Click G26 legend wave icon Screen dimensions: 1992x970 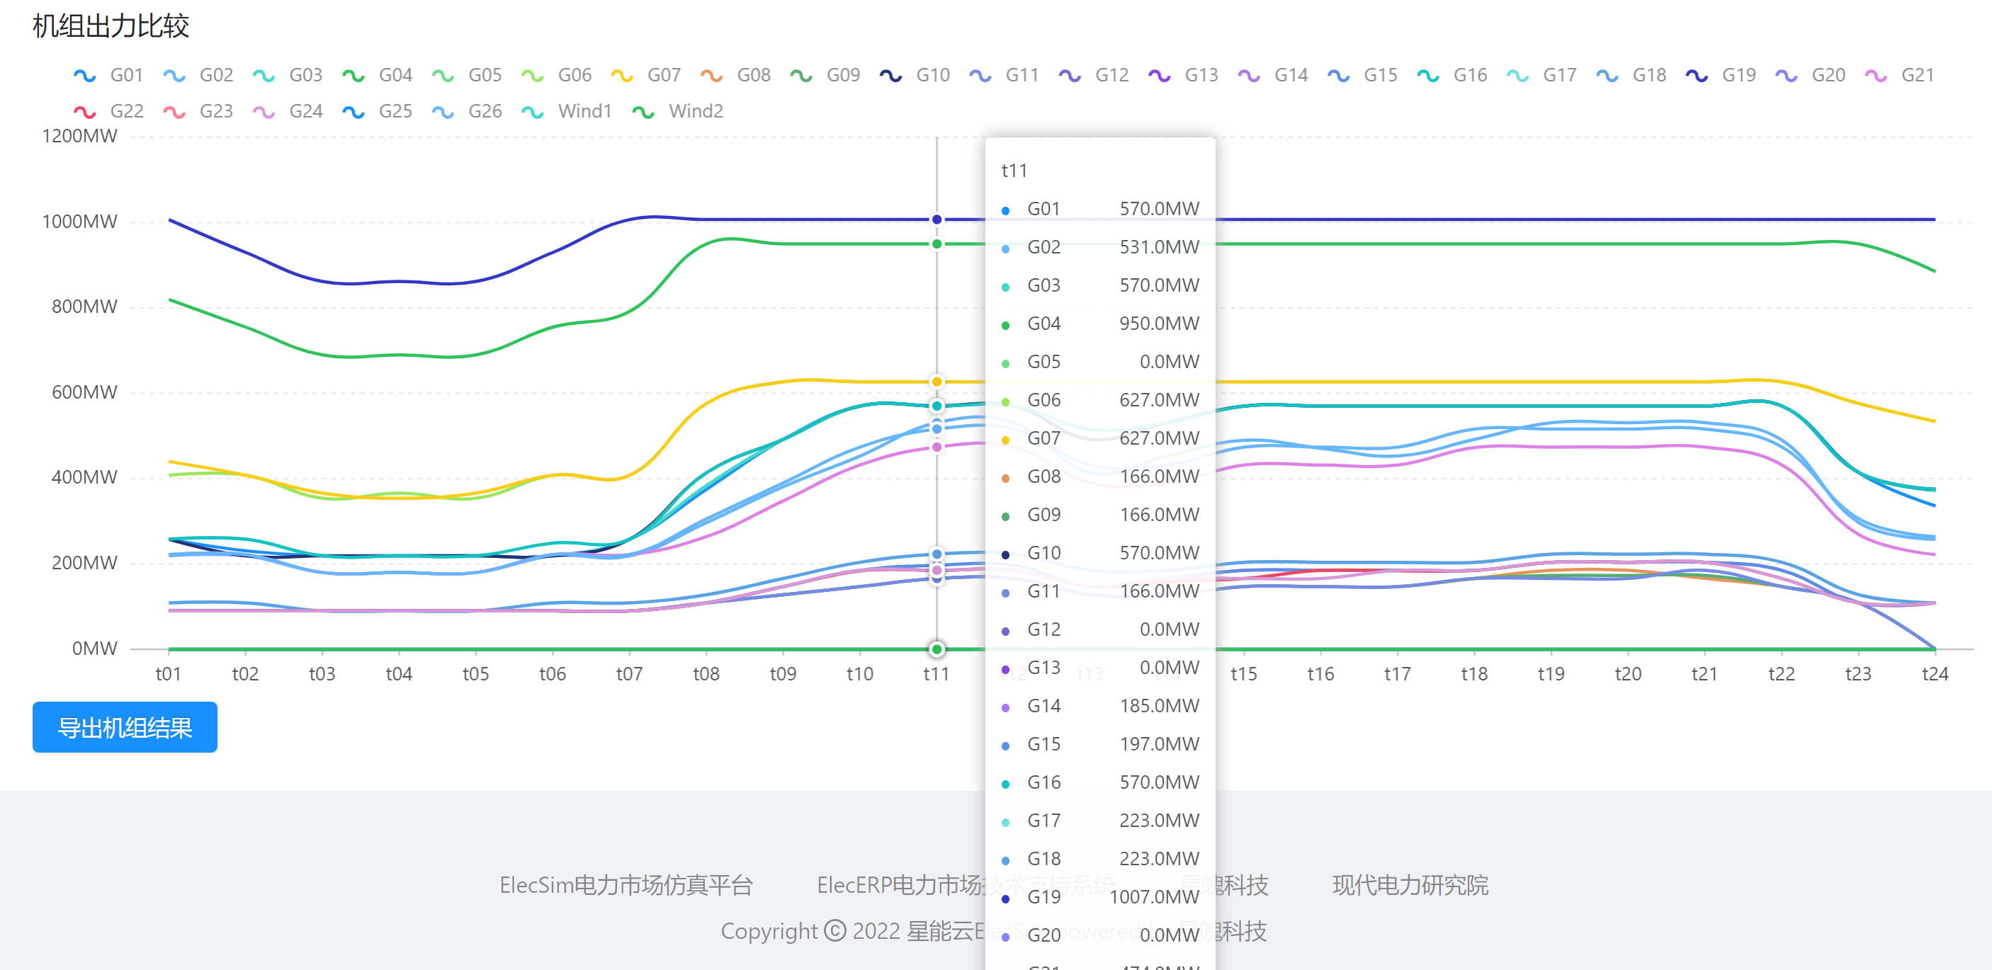pos(443,111)
